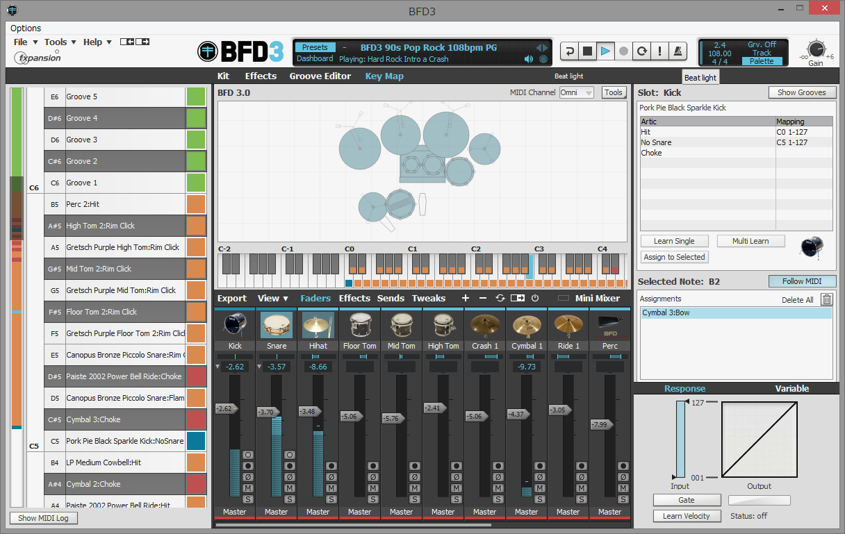Click the Panic exclamation button
The height and width of the screenshot is (534, 845).
(x=660, y=51)
